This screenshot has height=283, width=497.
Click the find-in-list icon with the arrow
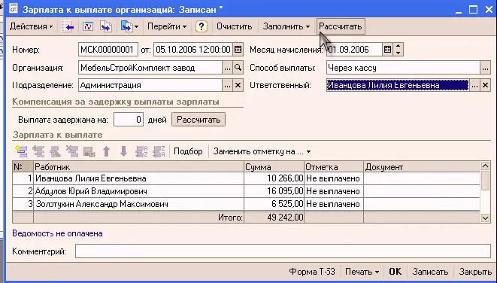pyautogui.click(x=68, y=26)
